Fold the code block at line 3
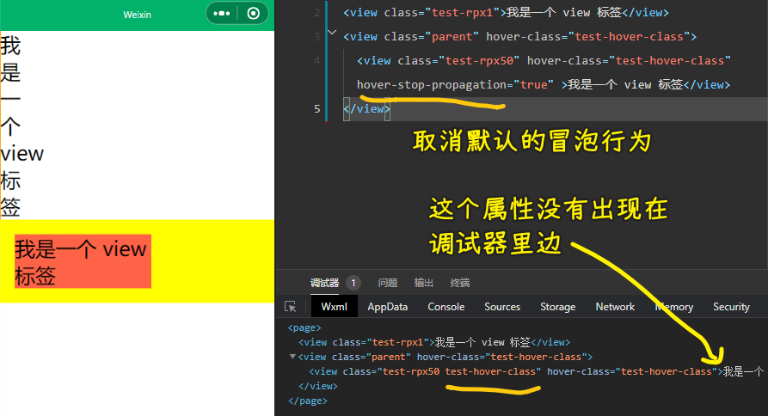 pyautogui.click(x=332, y=33)
